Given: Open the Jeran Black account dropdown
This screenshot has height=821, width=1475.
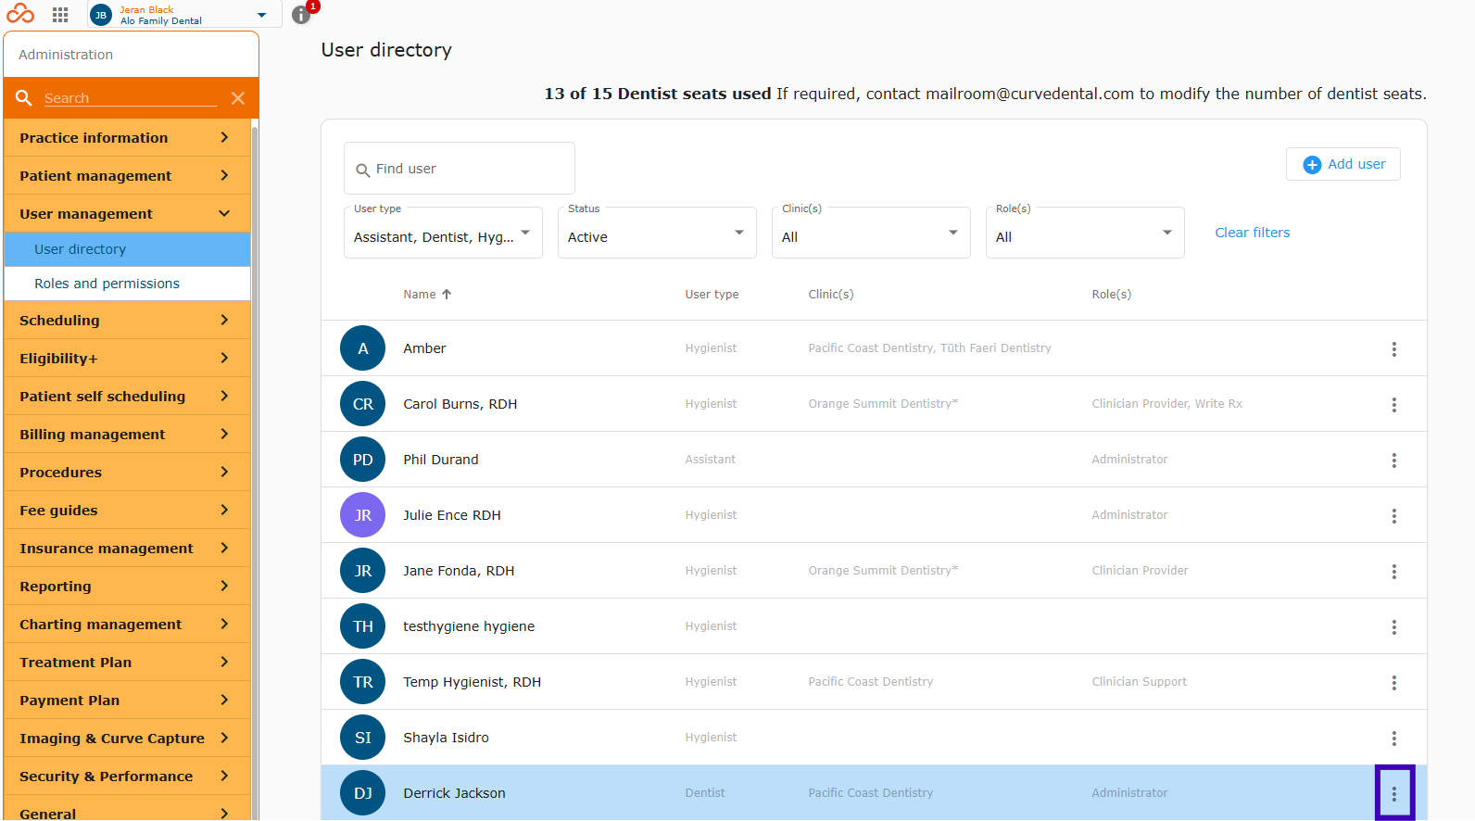Looking at the screenshot, I should pos(184,15).
